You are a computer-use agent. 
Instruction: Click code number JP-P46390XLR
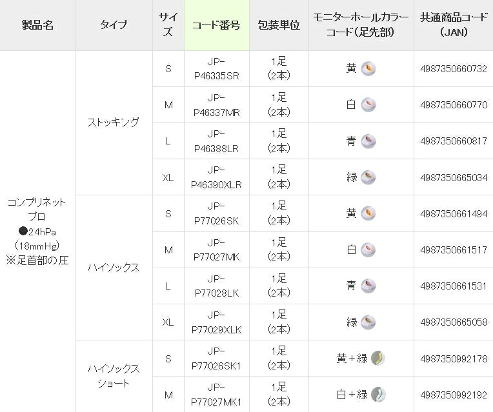[x=216, y=177]
